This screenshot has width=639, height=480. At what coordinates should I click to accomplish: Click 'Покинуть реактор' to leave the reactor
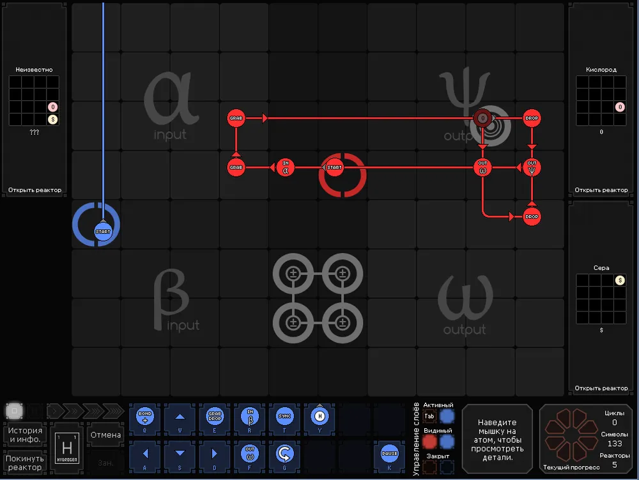click(x=25, y=463)
